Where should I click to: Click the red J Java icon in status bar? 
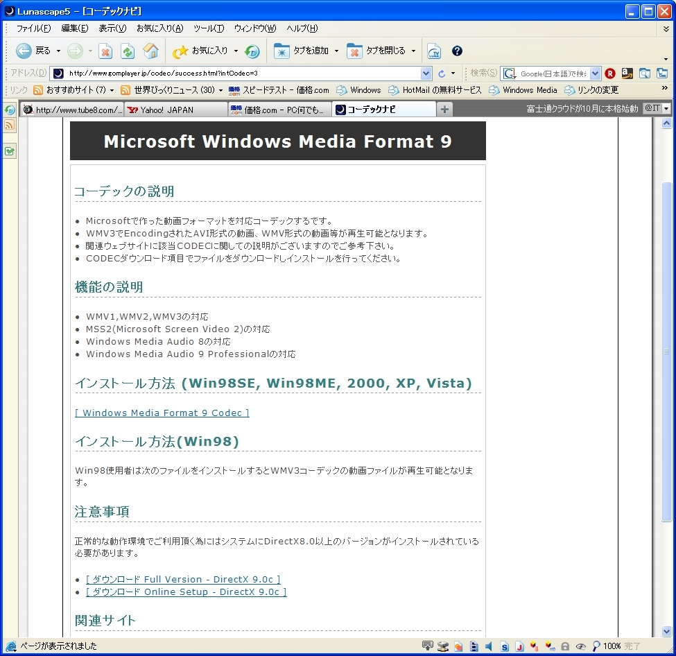[519, 646]
